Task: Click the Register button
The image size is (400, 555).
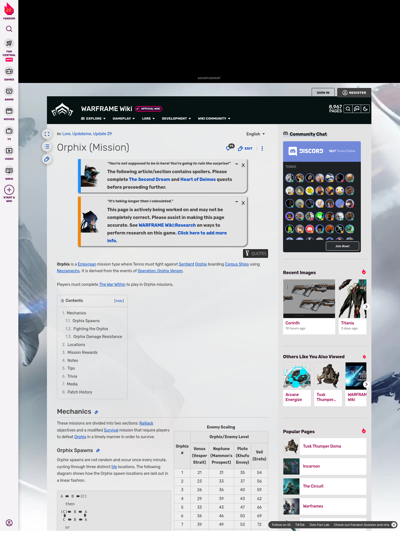Action: pos(354,93)
